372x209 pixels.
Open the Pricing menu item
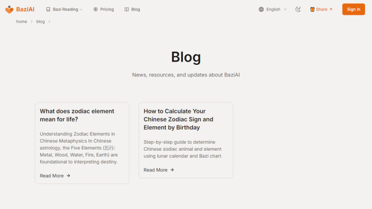click(104, 9)
